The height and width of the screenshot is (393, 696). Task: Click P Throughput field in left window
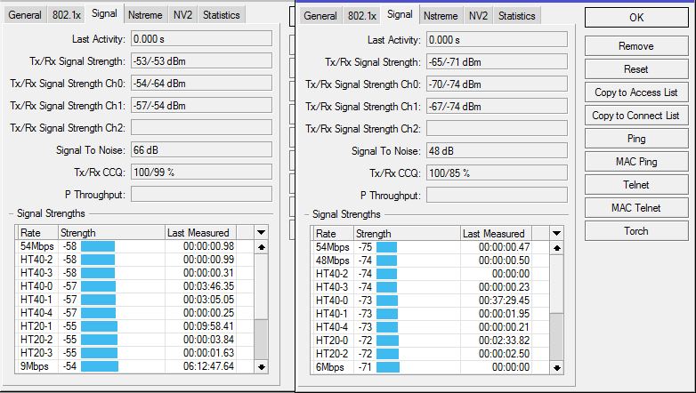(201, 194)
